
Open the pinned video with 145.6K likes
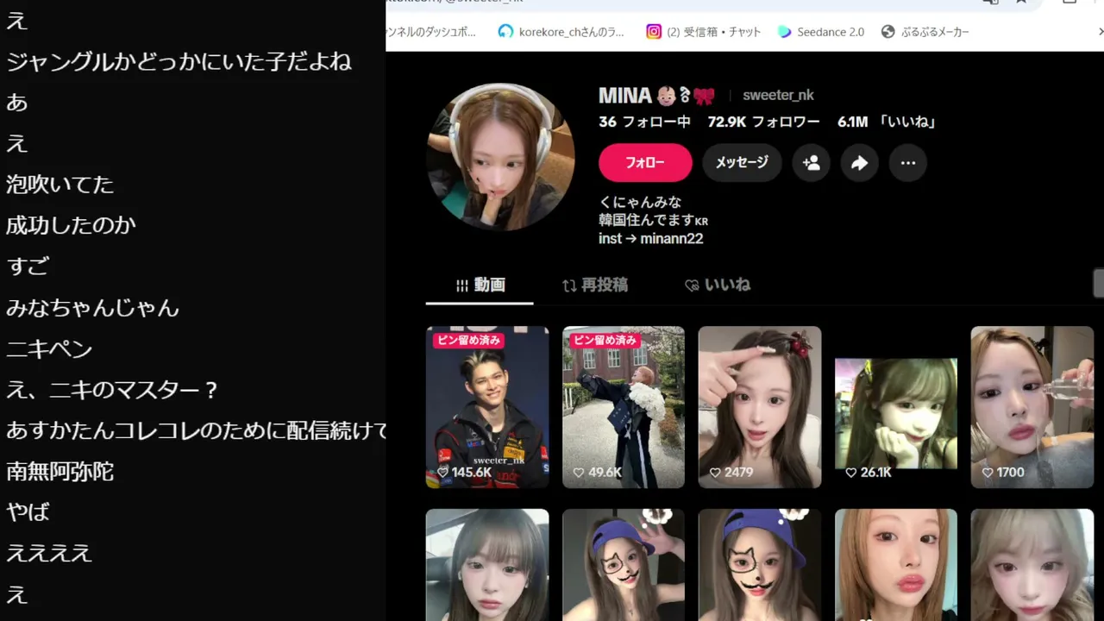pos(487,407)
